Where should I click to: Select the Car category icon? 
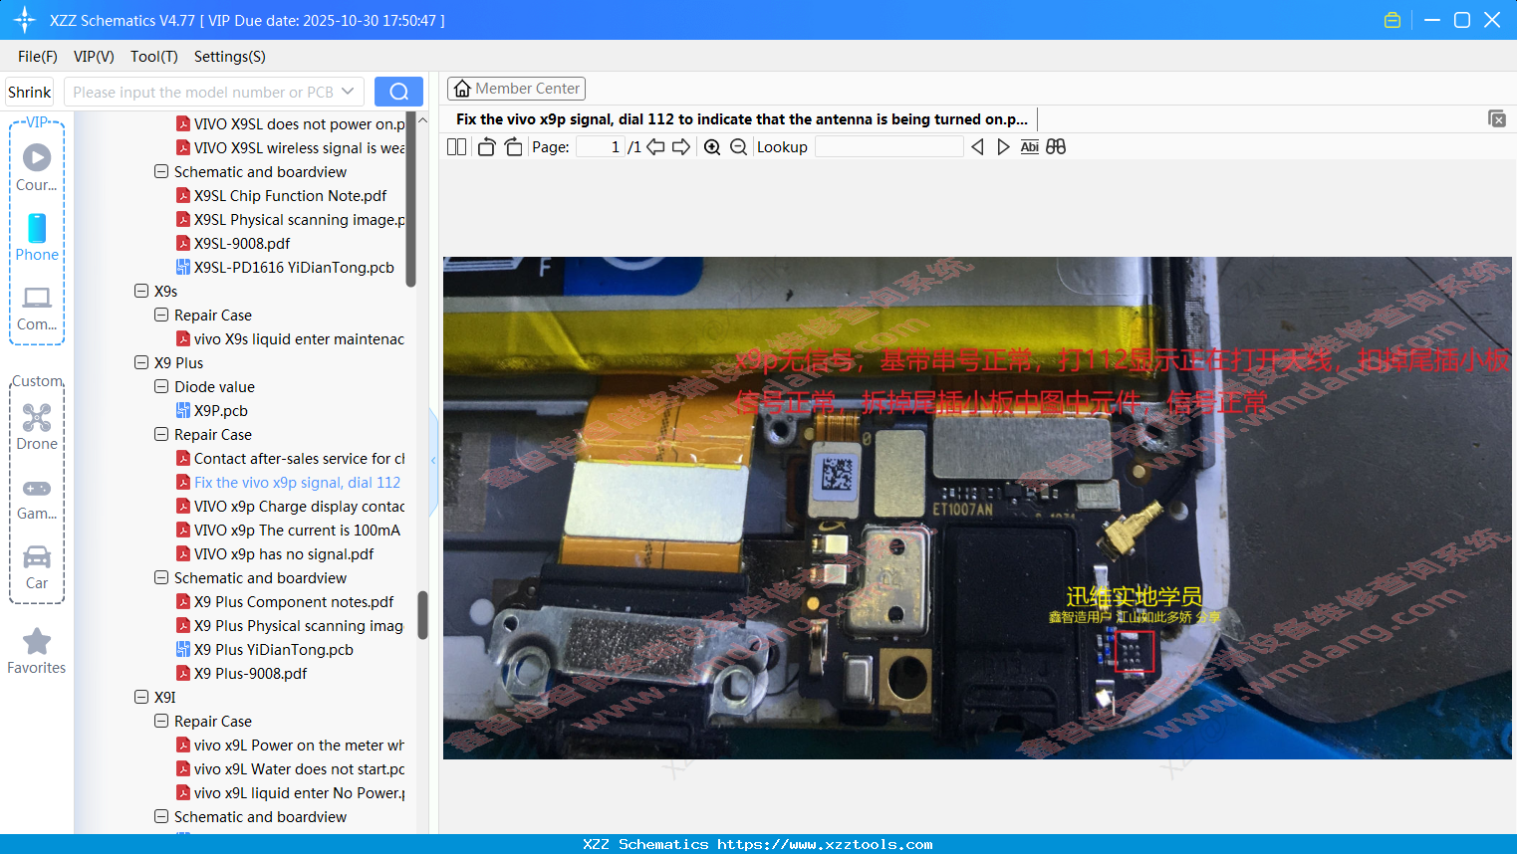[37, 566]
